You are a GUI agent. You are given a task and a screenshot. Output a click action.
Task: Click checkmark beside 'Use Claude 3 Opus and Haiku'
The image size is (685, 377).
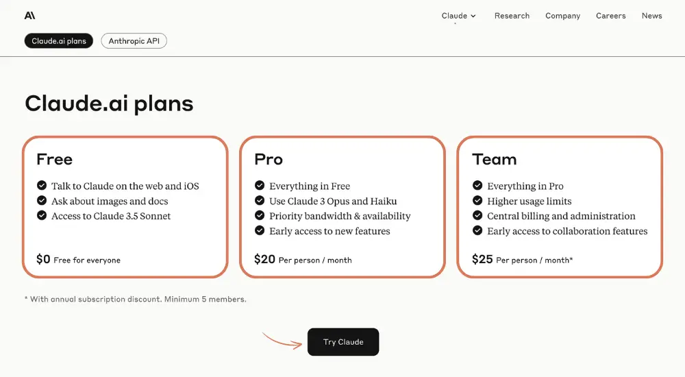(x=260, y=201)
